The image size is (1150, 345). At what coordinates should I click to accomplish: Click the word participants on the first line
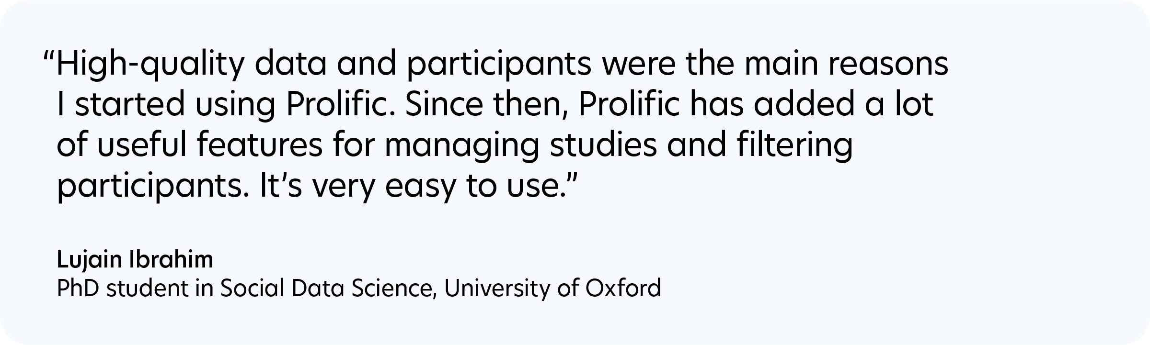coord(499,66)
